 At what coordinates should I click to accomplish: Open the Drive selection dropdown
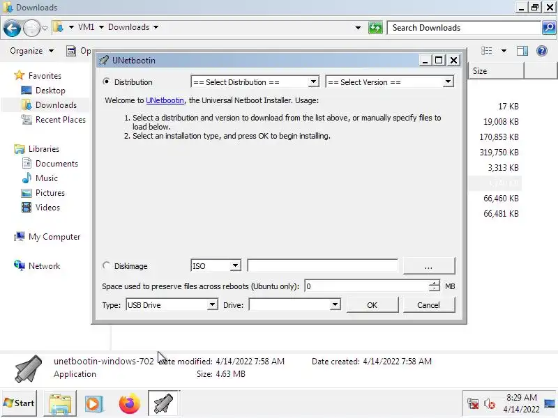[x=294, y=305]
